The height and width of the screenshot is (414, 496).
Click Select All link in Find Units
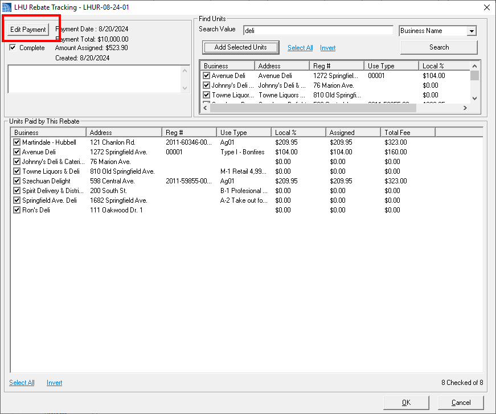pyautogui.click(x=300, y=48)
